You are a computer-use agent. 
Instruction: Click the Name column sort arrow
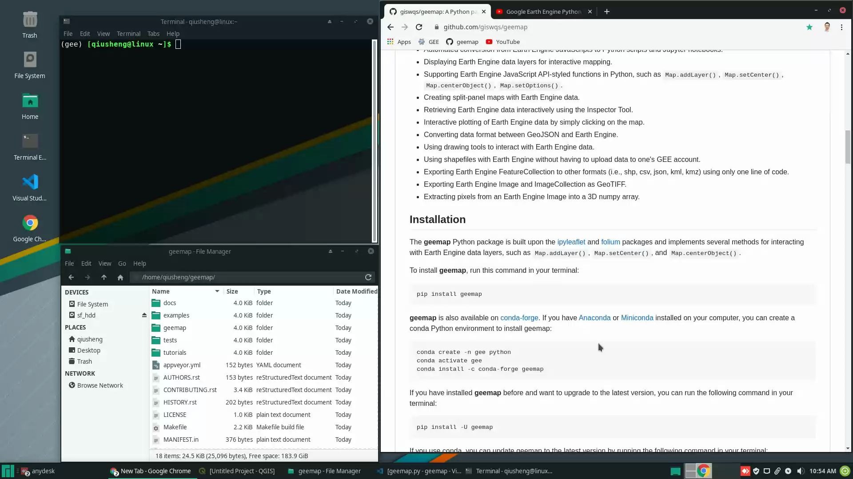tap(217, 291)
